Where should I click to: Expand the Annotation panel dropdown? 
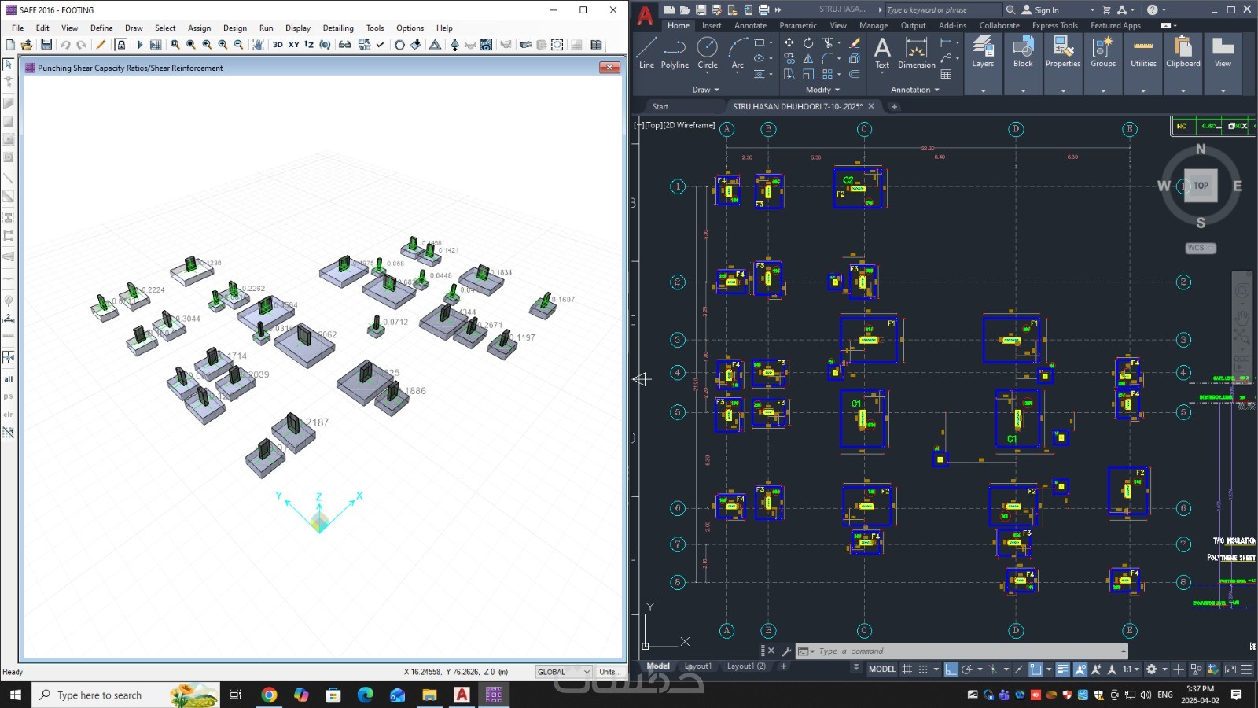click(x=915, y=90)
